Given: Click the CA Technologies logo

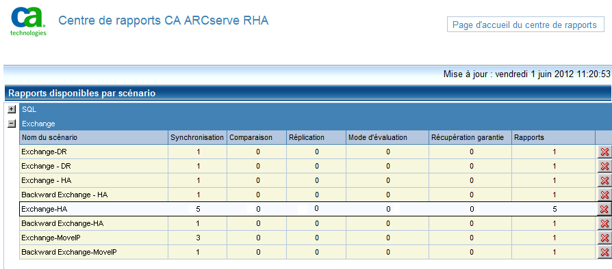Looking at the screenshot, I should 28,21.
